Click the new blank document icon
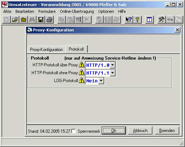This screenshot has width=185, height=147. [x=6, y=20]
